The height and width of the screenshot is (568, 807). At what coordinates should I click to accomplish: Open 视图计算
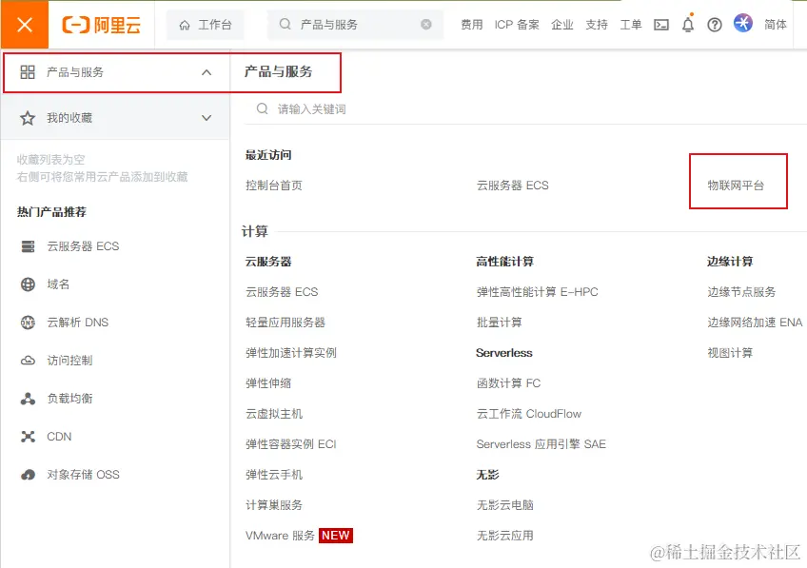click(x=730, y=353)
